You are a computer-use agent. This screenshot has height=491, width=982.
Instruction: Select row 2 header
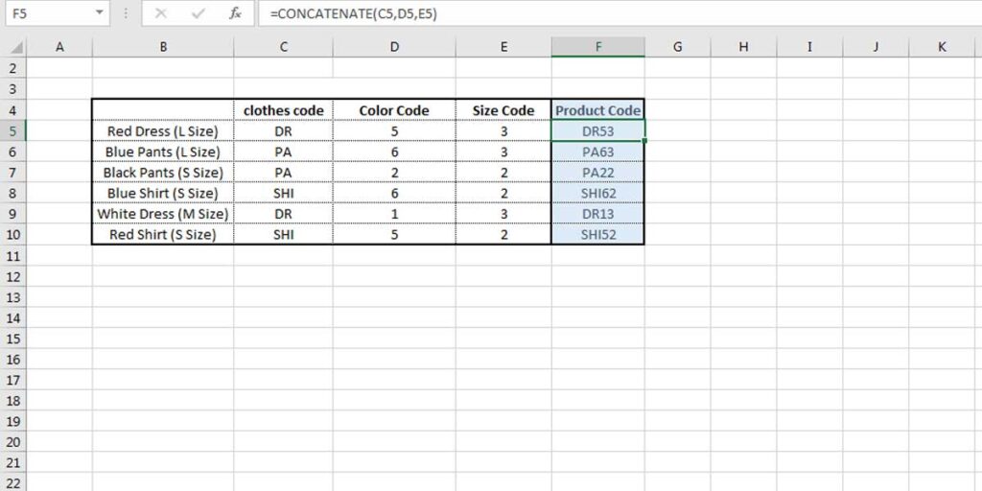[13, 69]
